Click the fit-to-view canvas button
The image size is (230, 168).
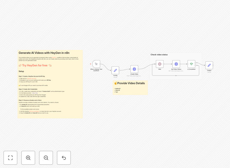click(x=10, y=158)
